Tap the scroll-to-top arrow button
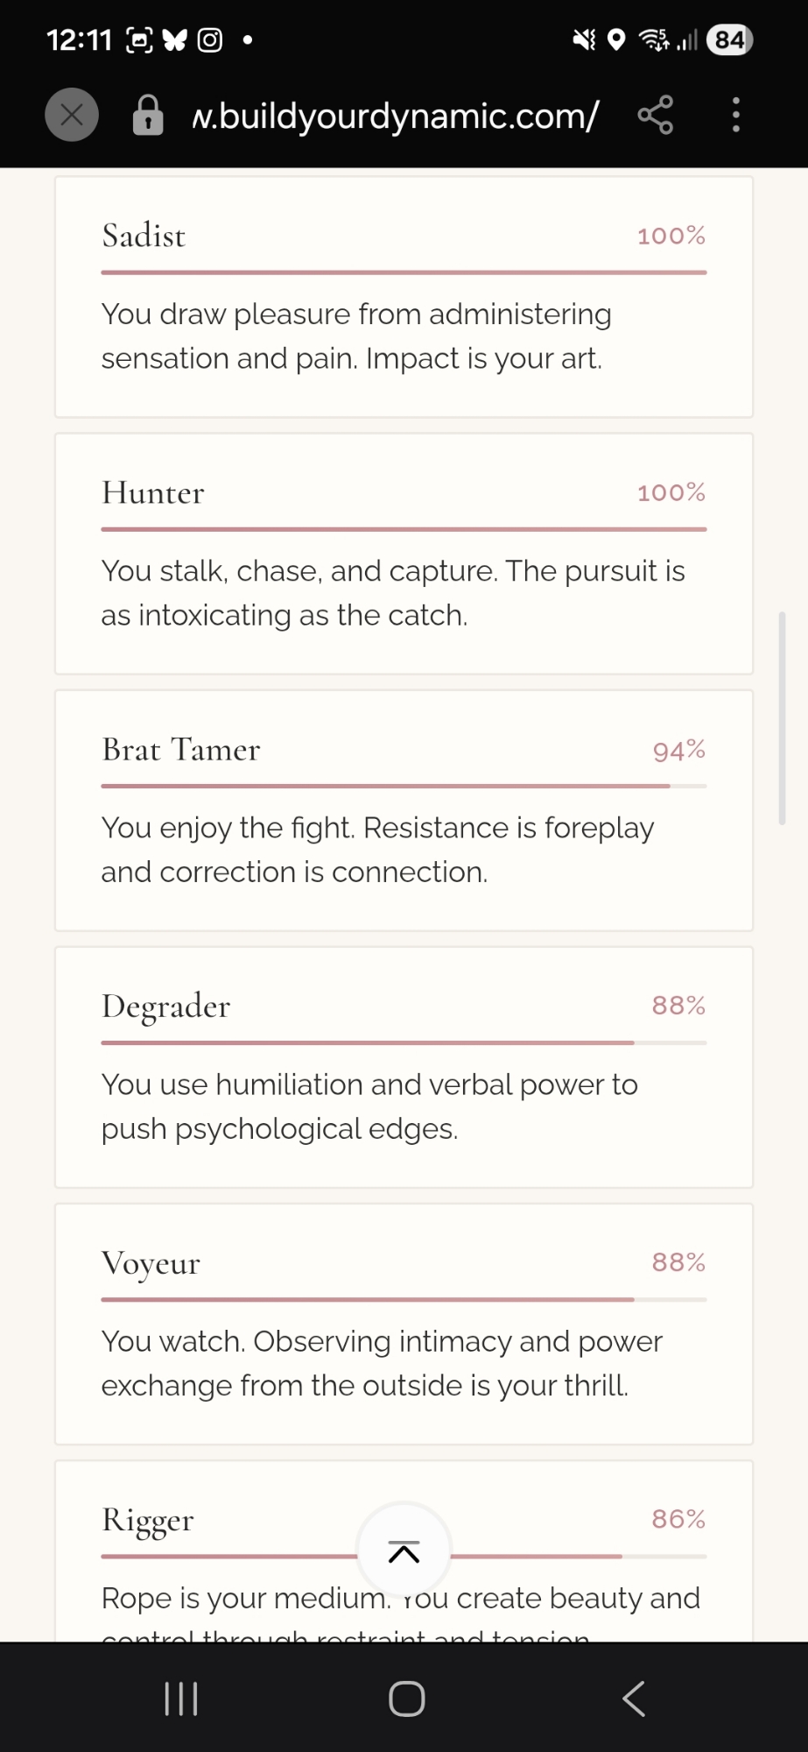 point(404,1552)
